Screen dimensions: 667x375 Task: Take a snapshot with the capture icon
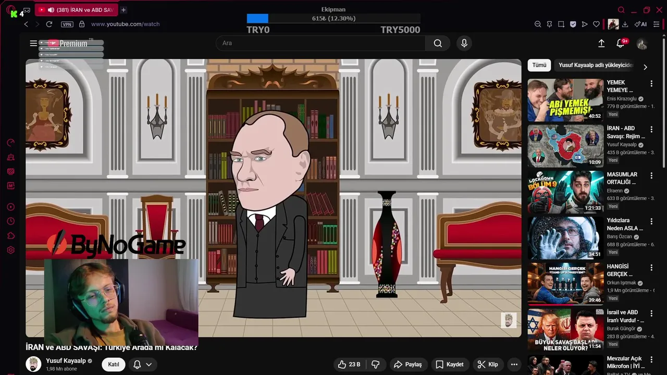561,24
